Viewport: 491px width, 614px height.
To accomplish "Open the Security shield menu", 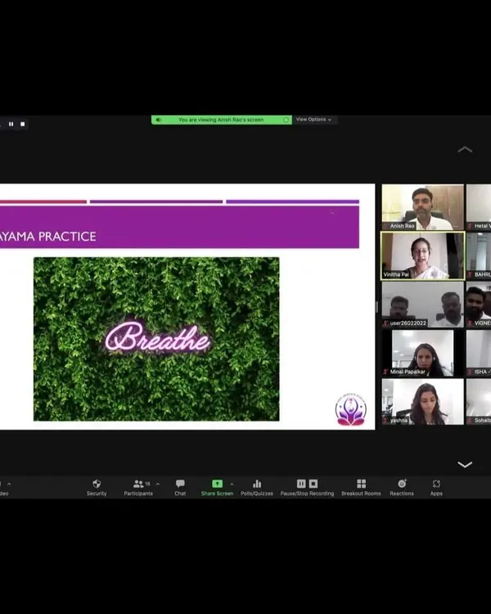I will (x=97, y=488).
